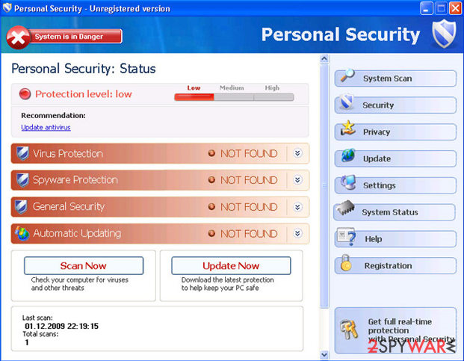Screen dimensions: 464x361
Task: Expand the Spyware Protection row
Action: tap(297, 179)
